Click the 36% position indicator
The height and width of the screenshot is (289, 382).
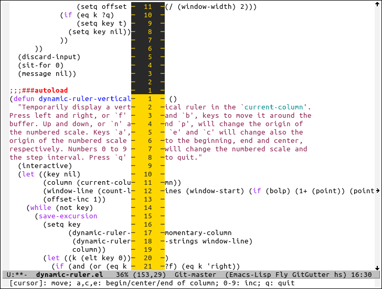[122, 275]
